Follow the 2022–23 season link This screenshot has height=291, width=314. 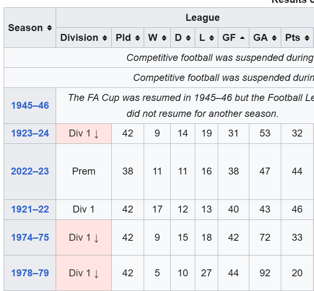[30, 171]
